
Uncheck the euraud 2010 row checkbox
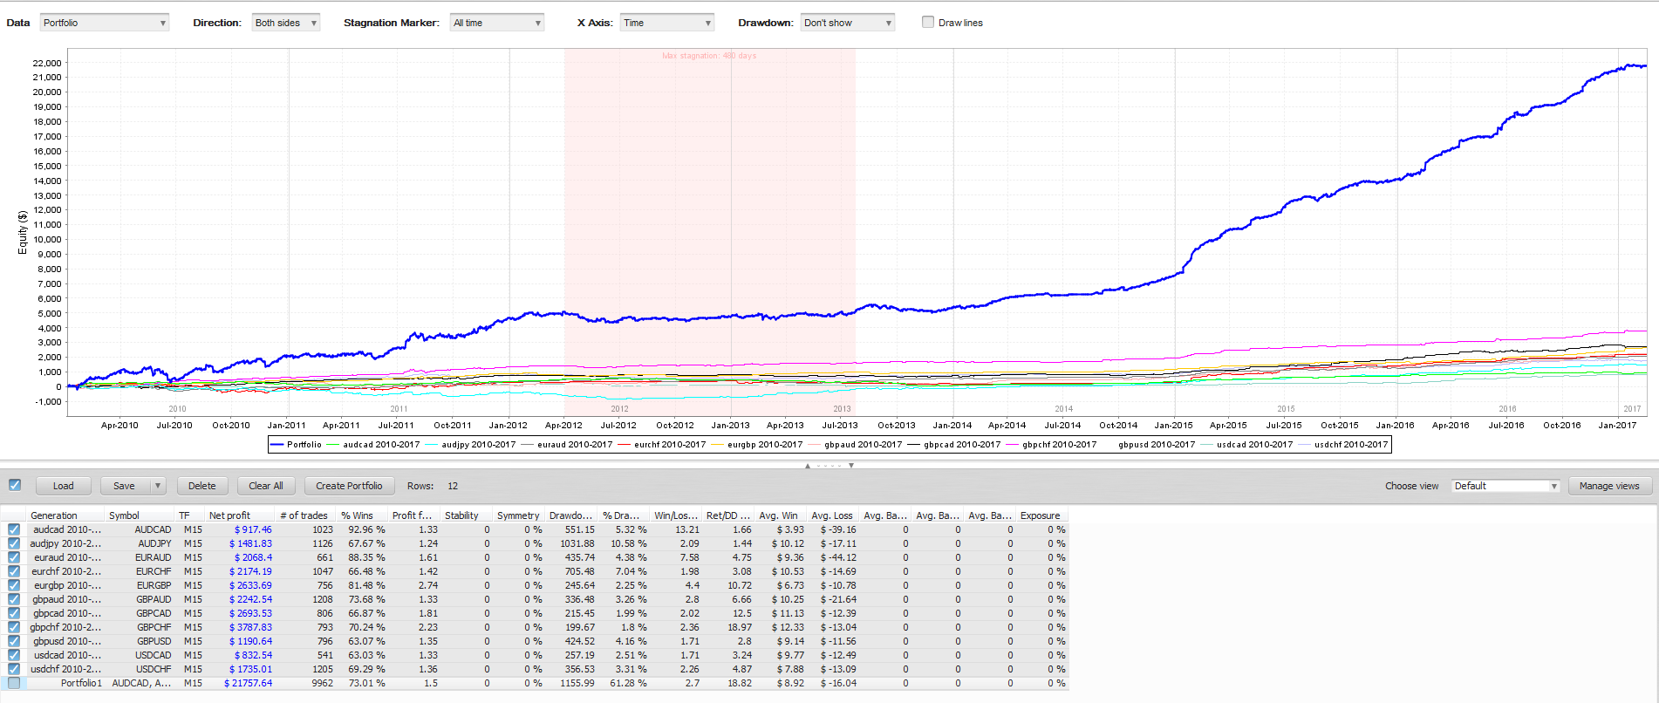coord(14,557)
